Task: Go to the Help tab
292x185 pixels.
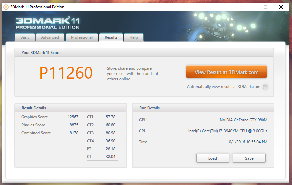Action: tap(134, 37)
